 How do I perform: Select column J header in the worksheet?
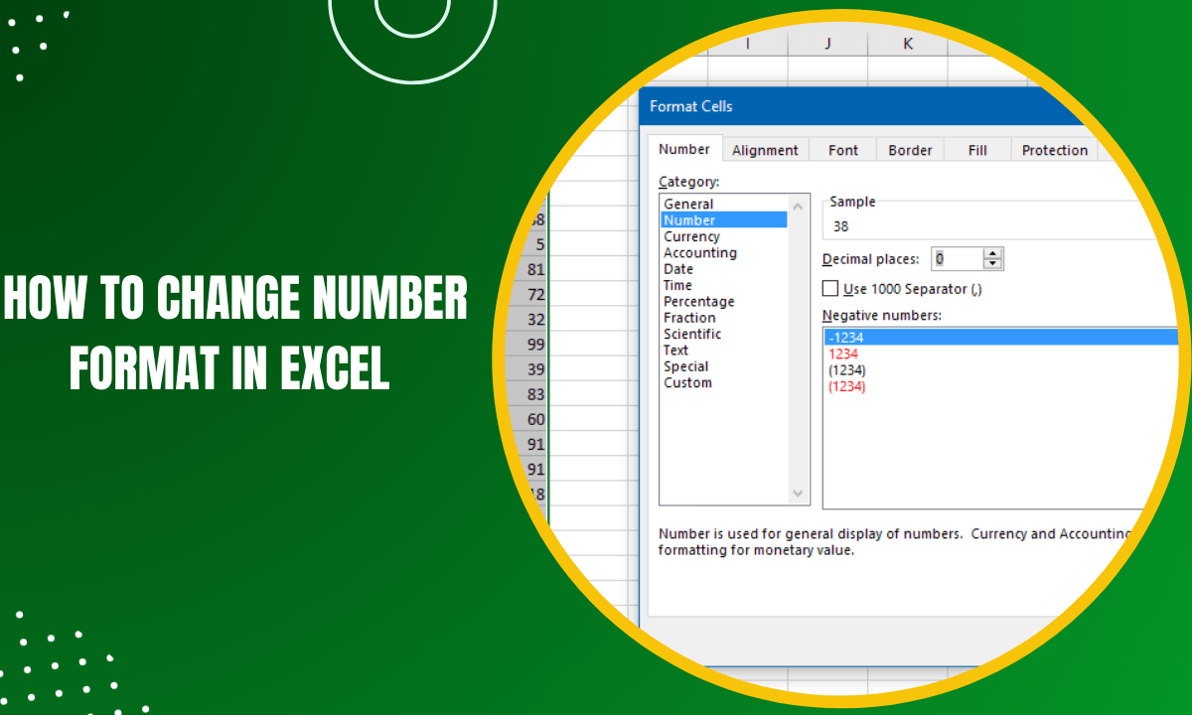coord(827,43)
